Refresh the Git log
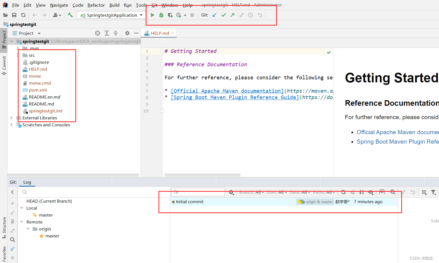 coord(343,192)
